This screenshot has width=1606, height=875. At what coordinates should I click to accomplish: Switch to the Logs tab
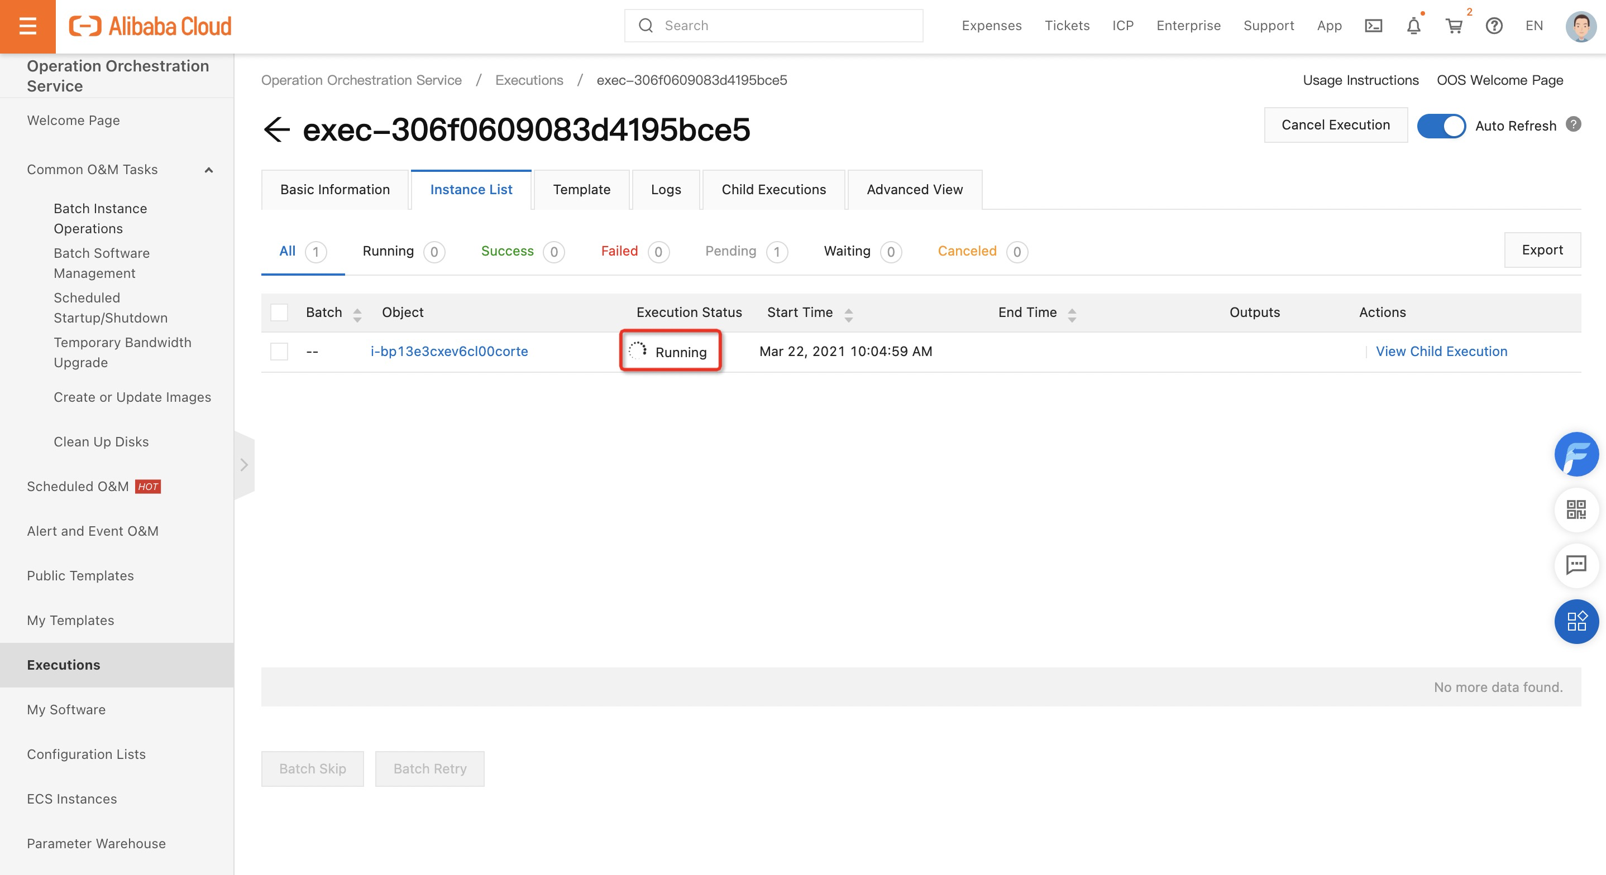(x=665, y=190)
